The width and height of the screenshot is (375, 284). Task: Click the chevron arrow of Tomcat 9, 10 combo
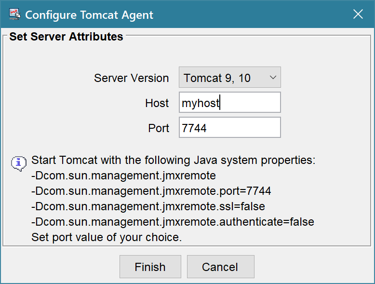tap(273, 77)
